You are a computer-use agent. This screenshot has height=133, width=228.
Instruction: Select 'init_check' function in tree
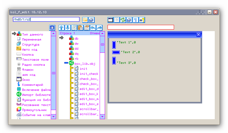point(89,74)
